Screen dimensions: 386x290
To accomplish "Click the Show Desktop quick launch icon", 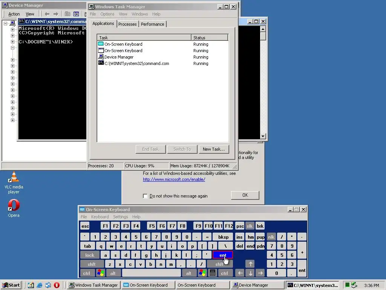I will 31,285.
